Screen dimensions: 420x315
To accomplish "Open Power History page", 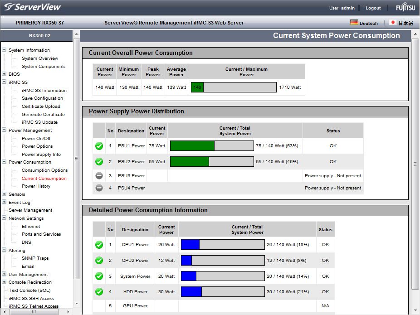I will click(x=36, y=186).
